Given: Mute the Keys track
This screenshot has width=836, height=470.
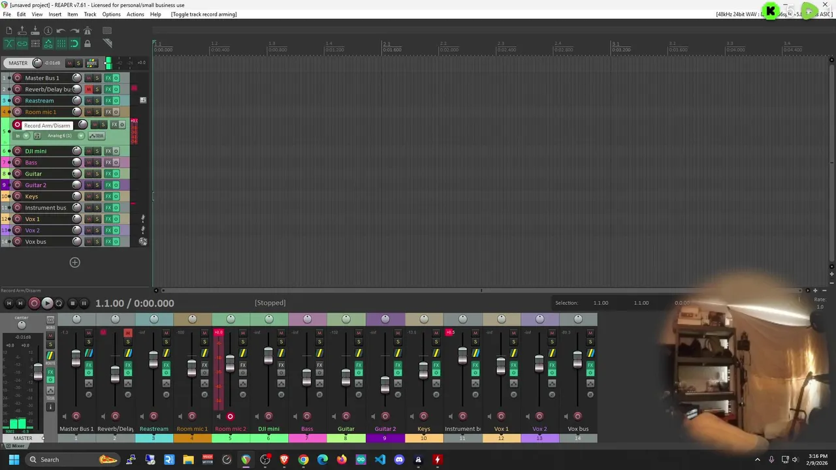Looking at the screenshot, I should pos(89,196).
